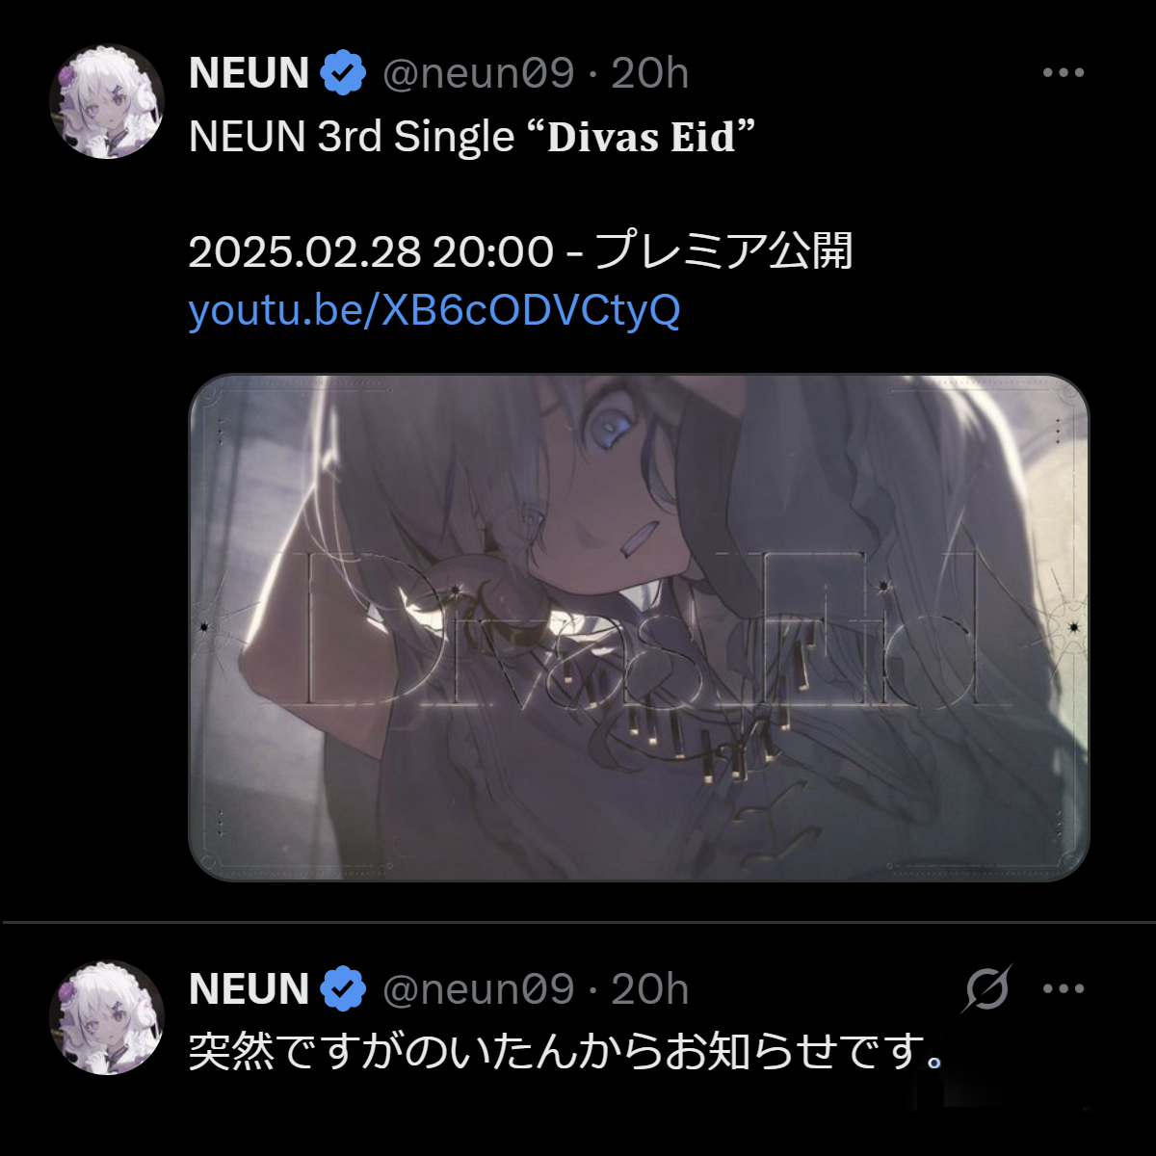Open the more options menu on the first tweet

click(x=1064, y=73)
